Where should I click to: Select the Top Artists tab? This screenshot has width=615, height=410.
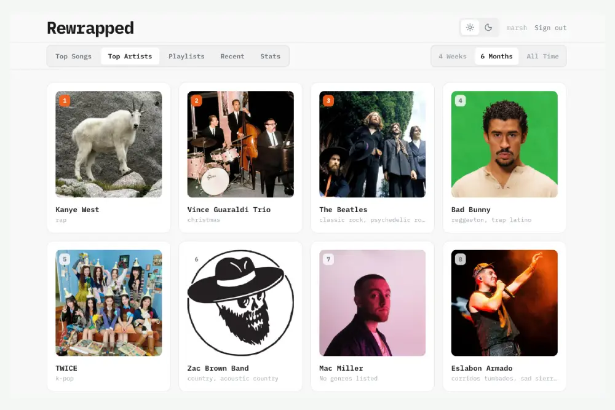130,57
